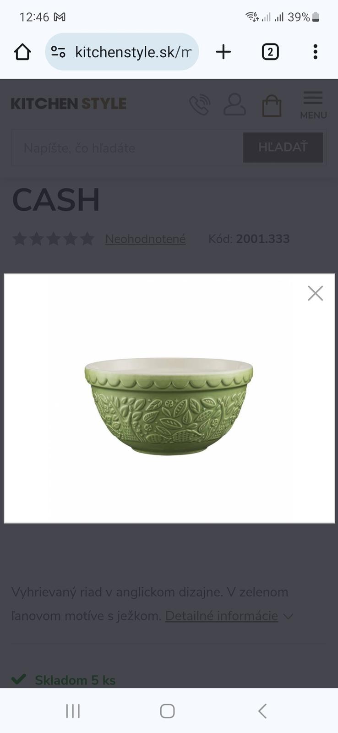Open the Neohodnotené reviews link
The image size is (338, 733).
(146, 239)
